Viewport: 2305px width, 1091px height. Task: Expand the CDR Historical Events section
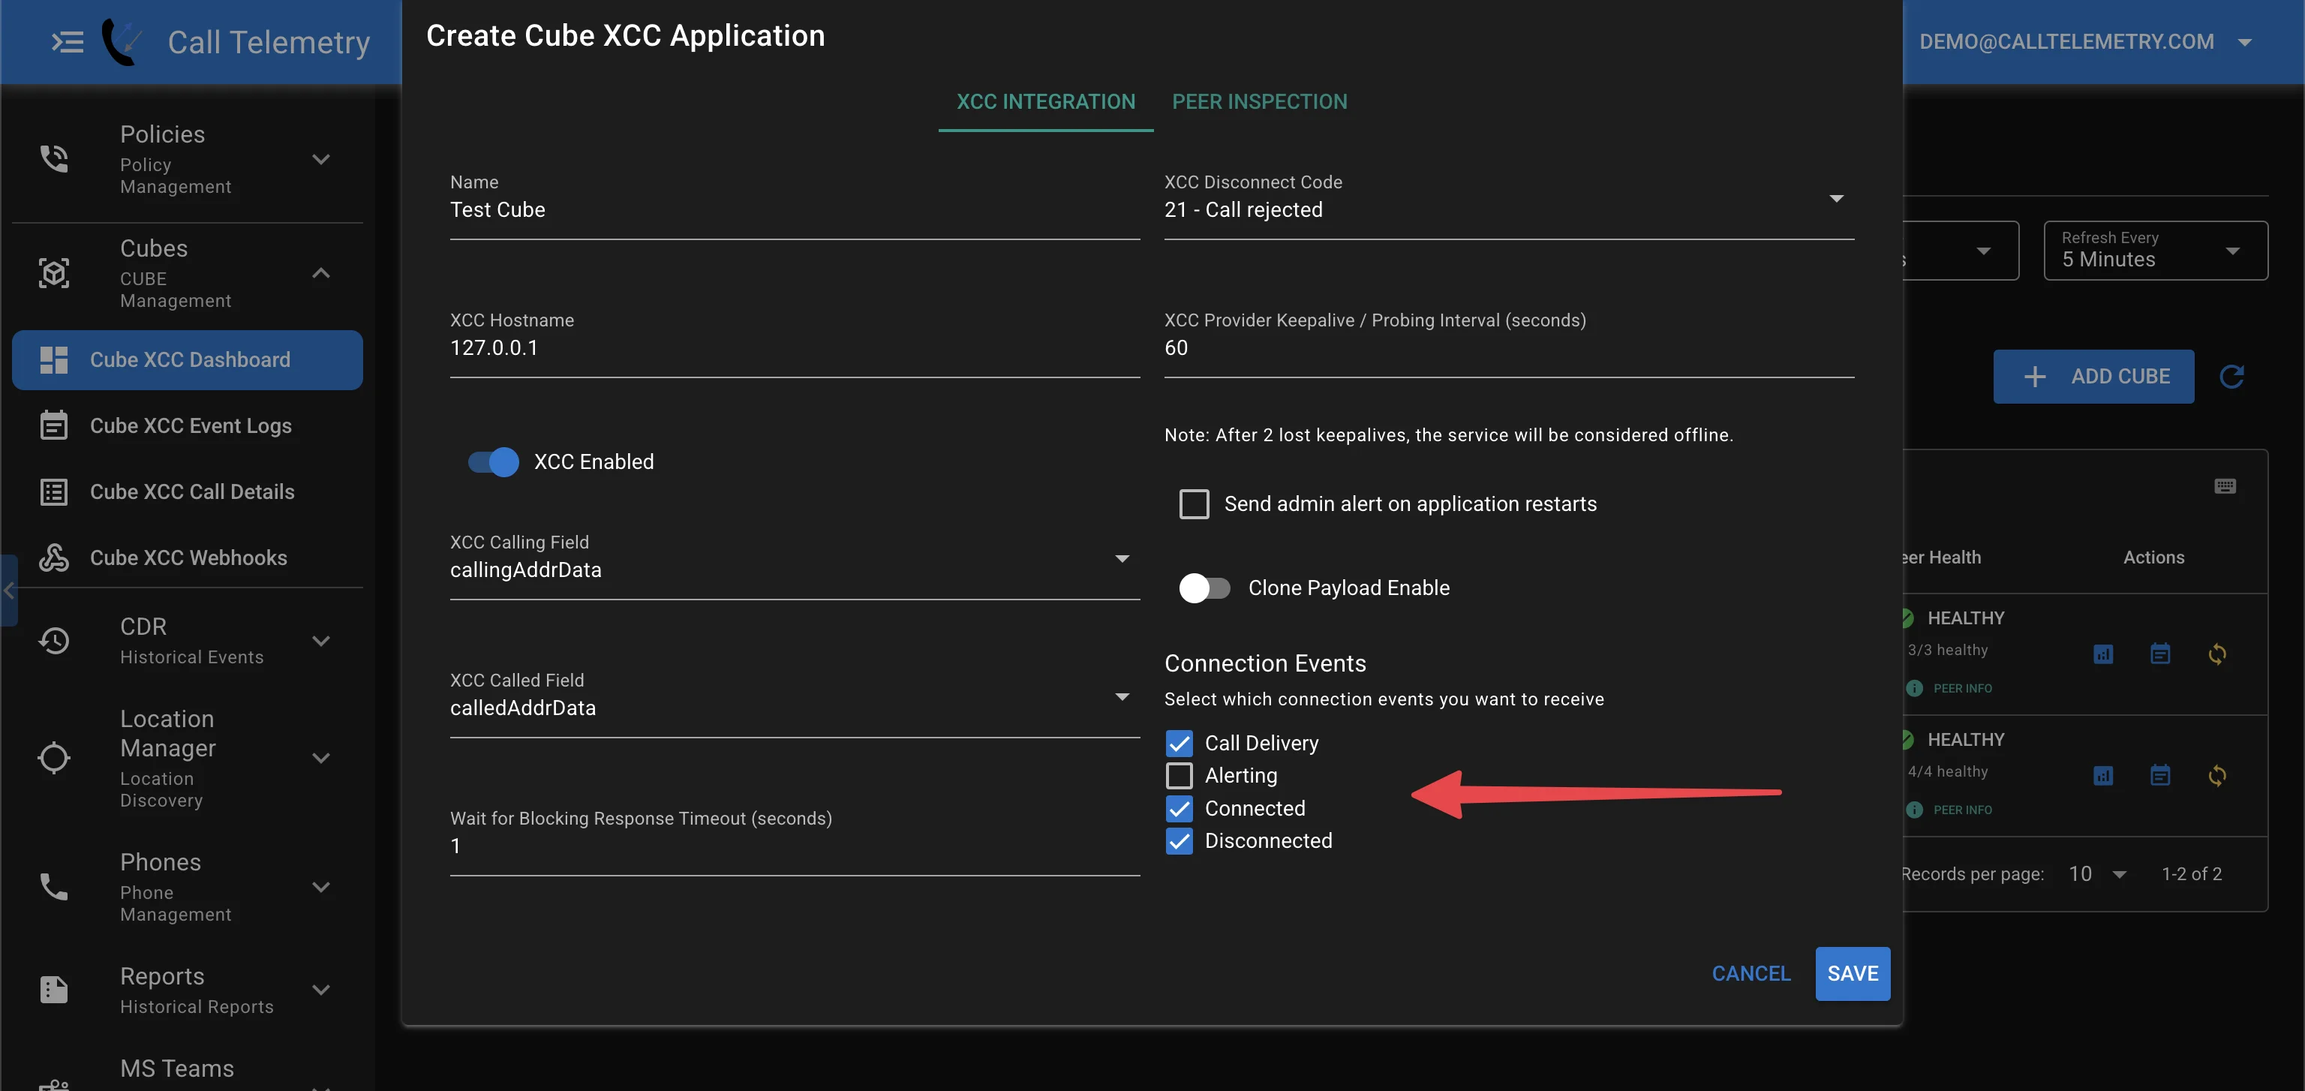(x=321, y=641)
